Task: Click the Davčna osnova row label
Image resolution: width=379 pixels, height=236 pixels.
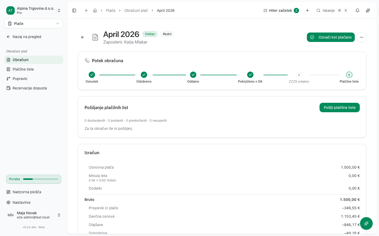Action: pos(102,216)
